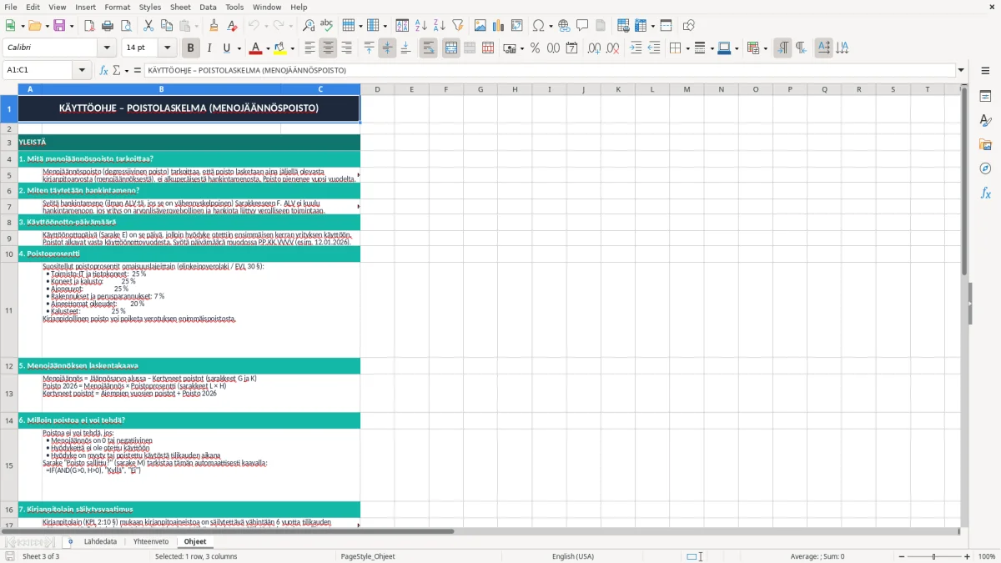This screenshot has width=1001, height=563.
Task: Clear direct formatting
Action: [232, 26]
